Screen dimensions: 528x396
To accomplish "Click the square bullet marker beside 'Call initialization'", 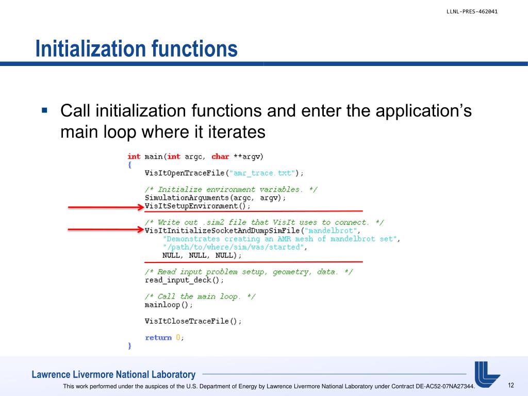I will [x=44, y=110].
